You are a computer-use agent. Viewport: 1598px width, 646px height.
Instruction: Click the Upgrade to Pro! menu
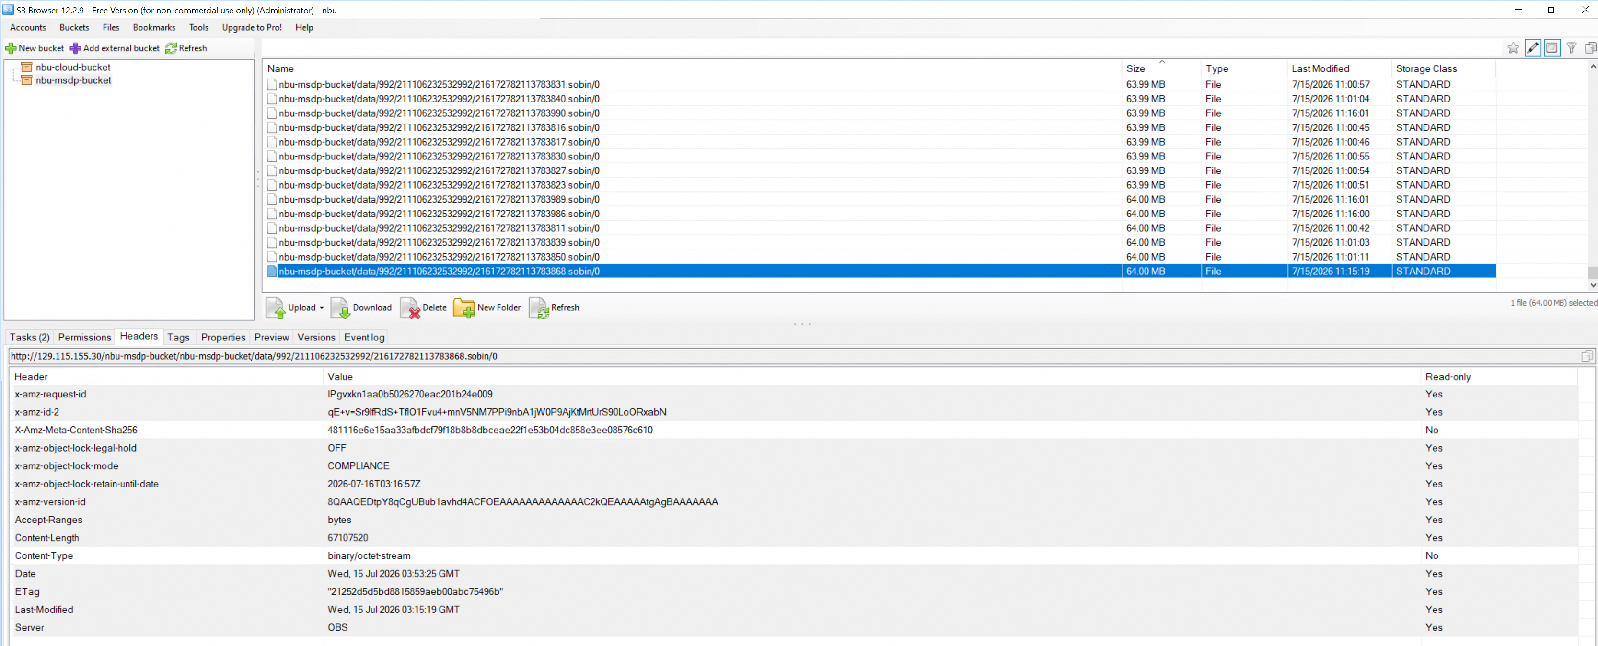tap(252, 27)
